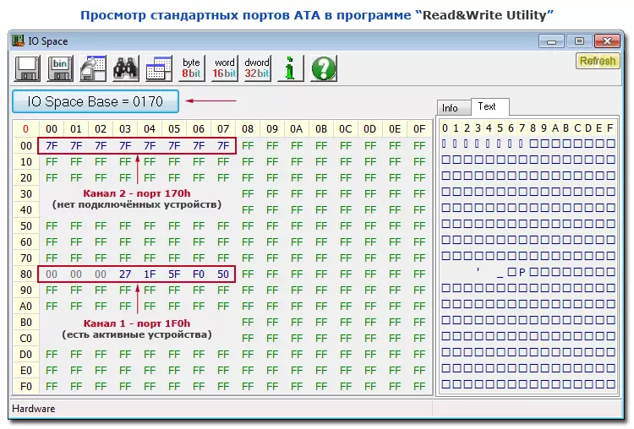Click the IO Space Base = 0170 button
The height and width of the screenshot is (429, 634).
pos(96,101)
